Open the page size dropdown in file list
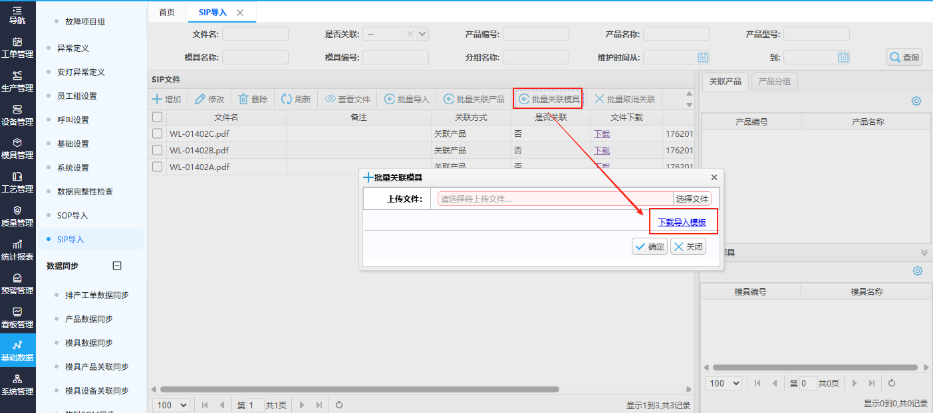 [171, 405]
